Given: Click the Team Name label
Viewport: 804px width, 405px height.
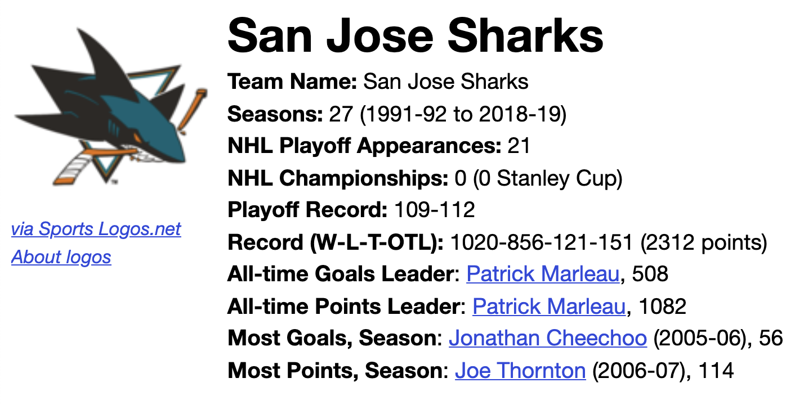Looking at the screenshot, I should 292,82.
